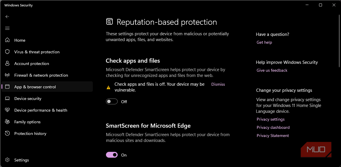Click the Home house icon in sidebar
The width and height of the screenshot is (341, 167).
7,40
